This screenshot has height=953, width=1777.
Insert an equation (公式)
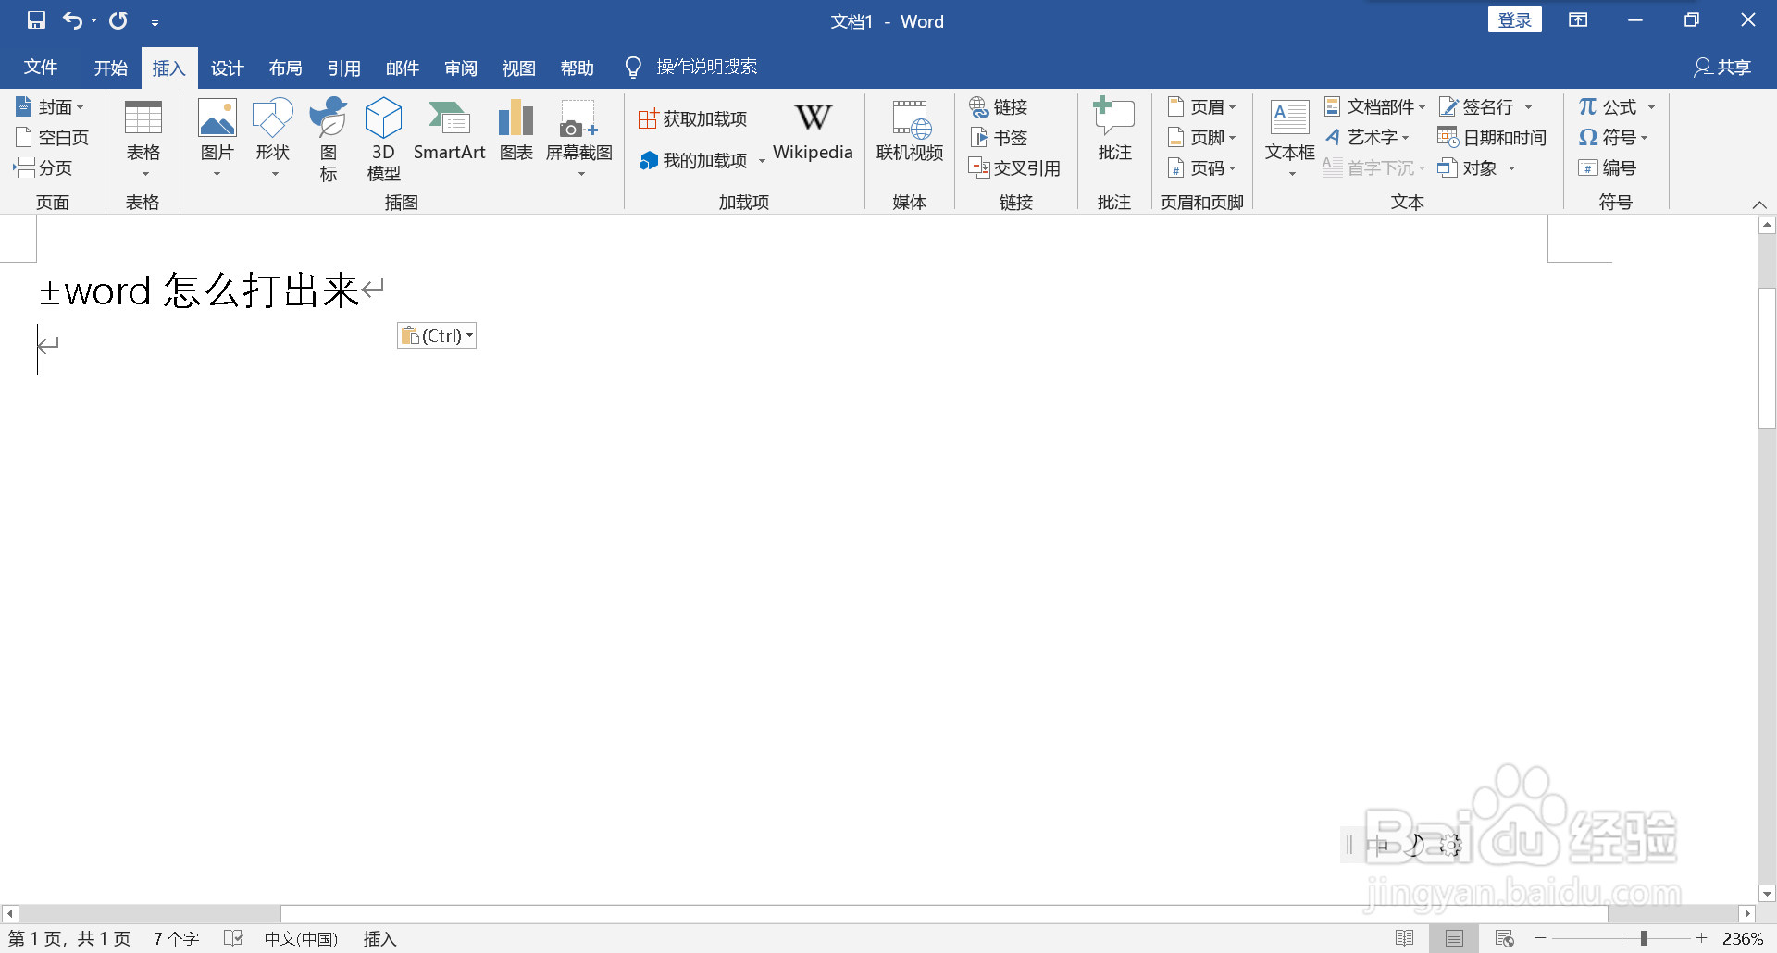(1608, 107)
